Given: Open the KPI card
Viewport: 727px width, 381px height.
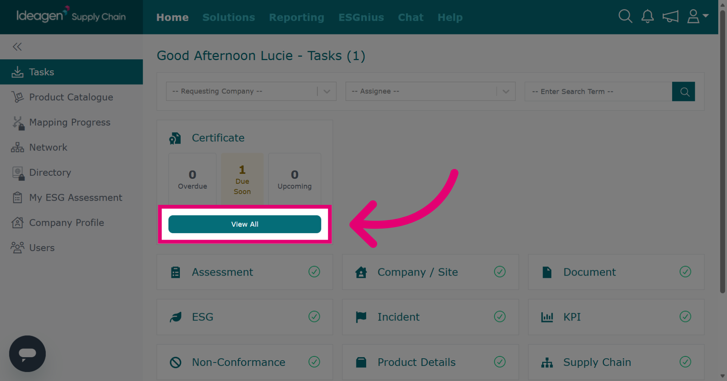Looking at the screenshot, I should (x=616, y=317).
